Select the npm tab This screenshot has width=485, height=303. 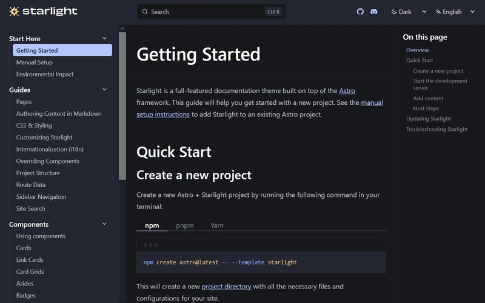152,225
